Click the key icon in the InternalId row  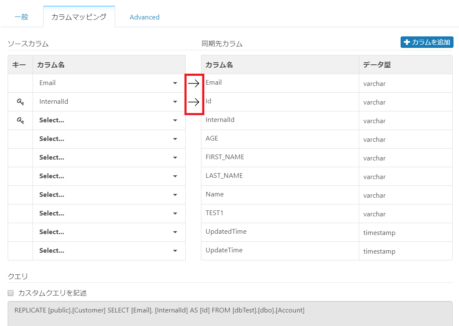coord(20,102)
